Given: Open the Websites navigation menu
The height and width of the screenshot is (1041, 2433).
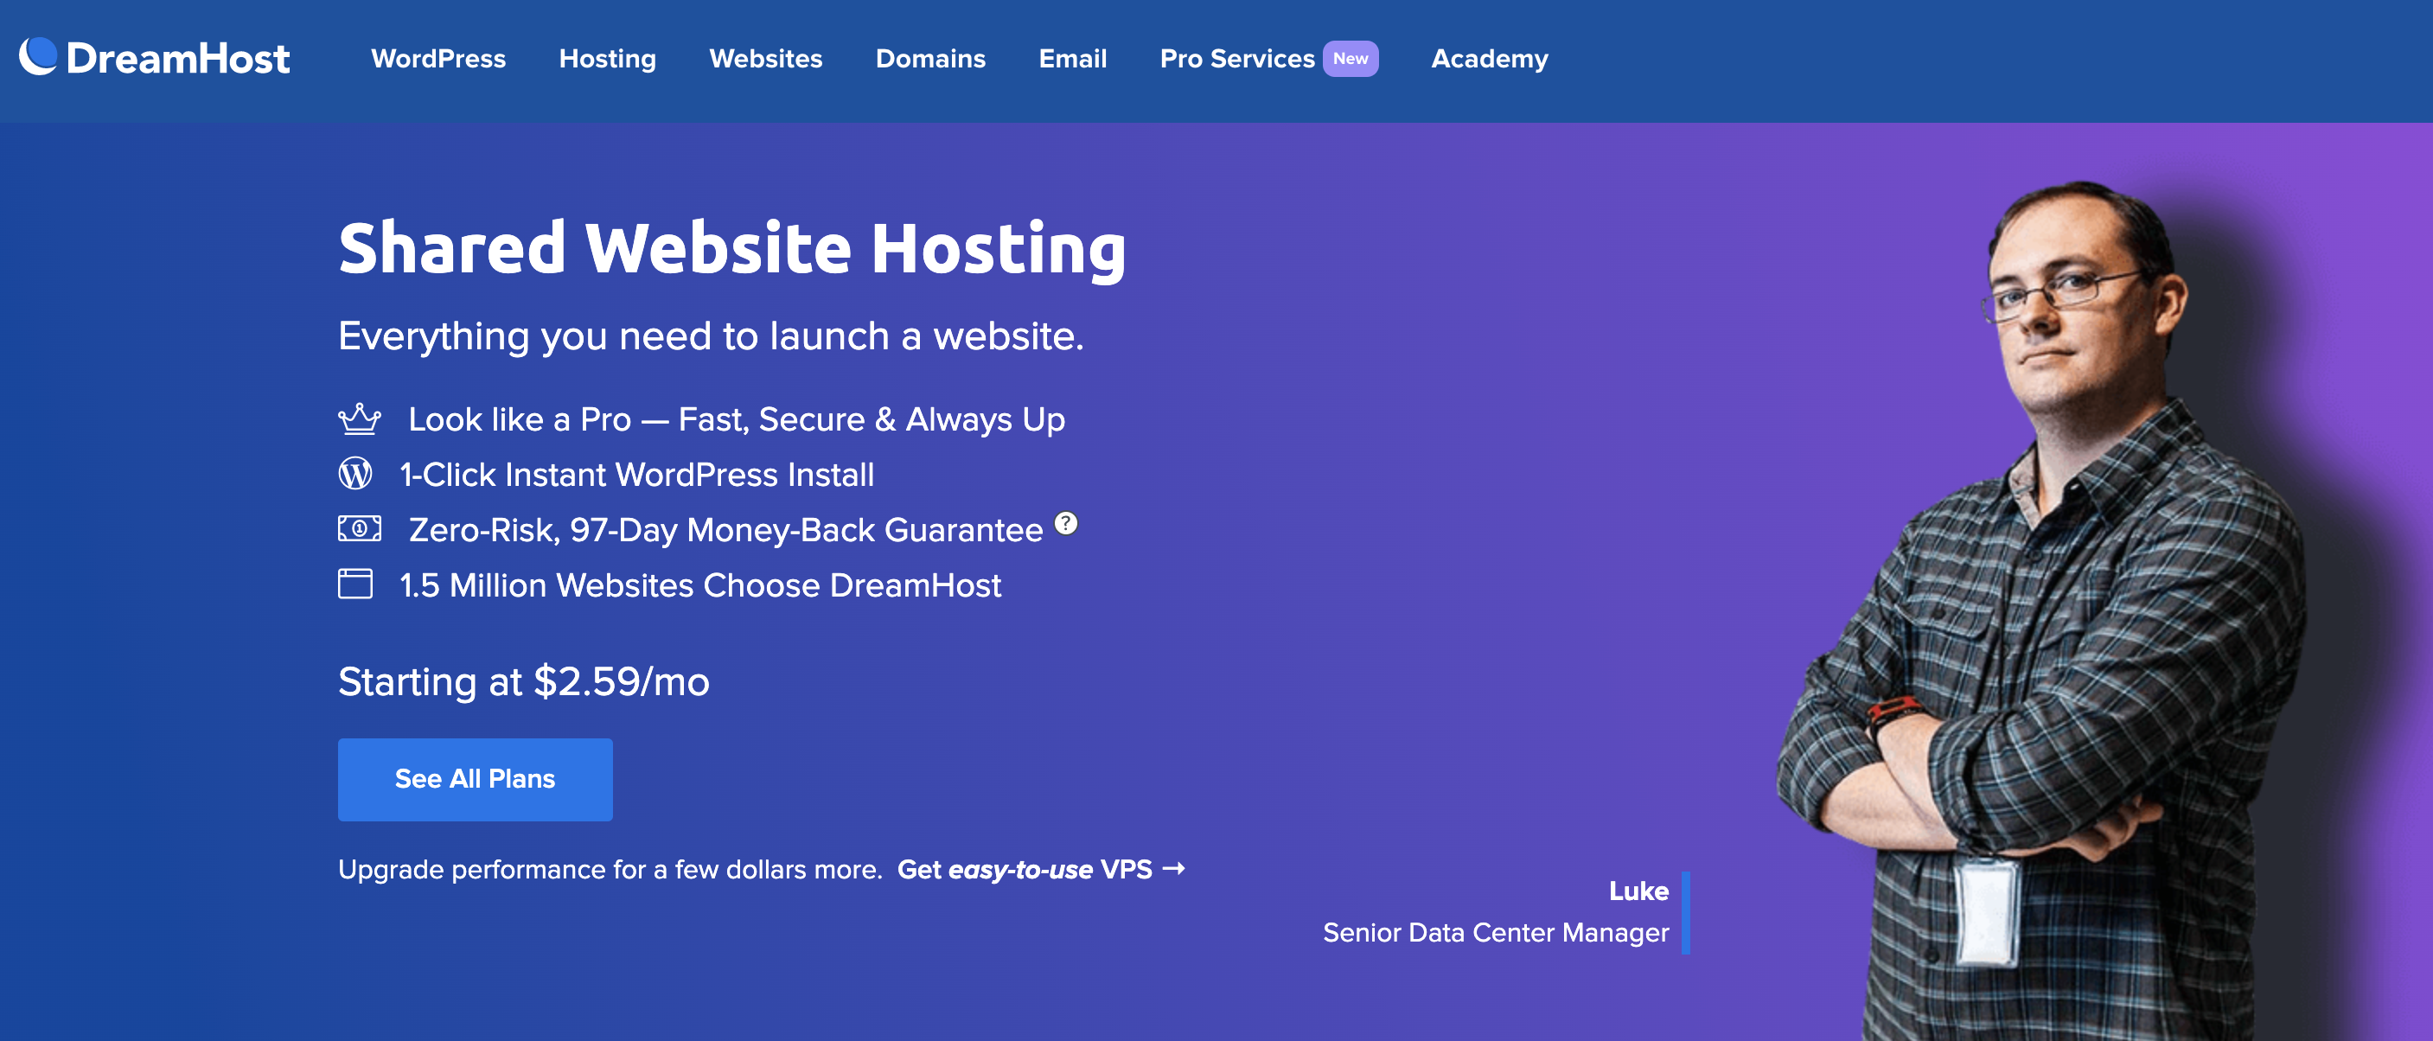Looking at the screenshot, I should [766, 59].
